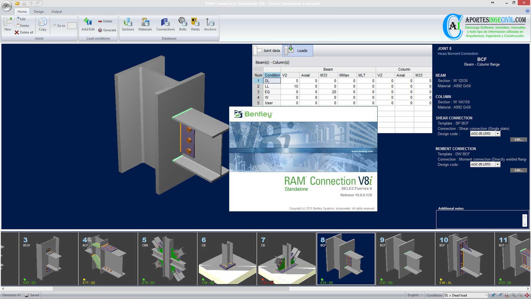Open the Loads tab
Image resolution: width=531 pixels, height=299 pixels.
pyautogui.click(x=298, y=50)
